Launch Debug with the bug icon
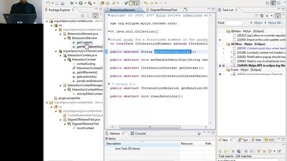Screen dimensions: 287x161 [x=72, y=3]
